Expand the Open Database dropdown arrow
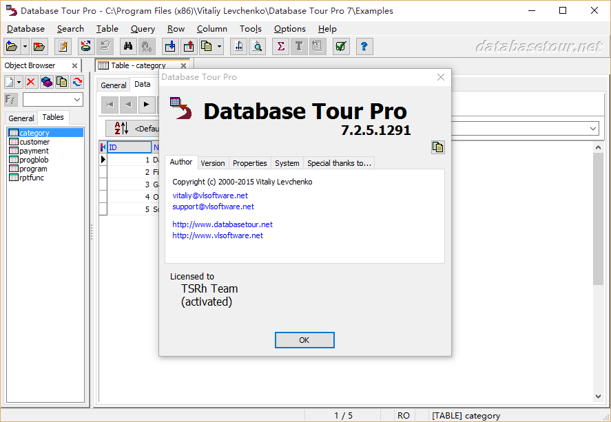This screenshot has height=422, width=611. pyautogui.click(x=25, y=46)
